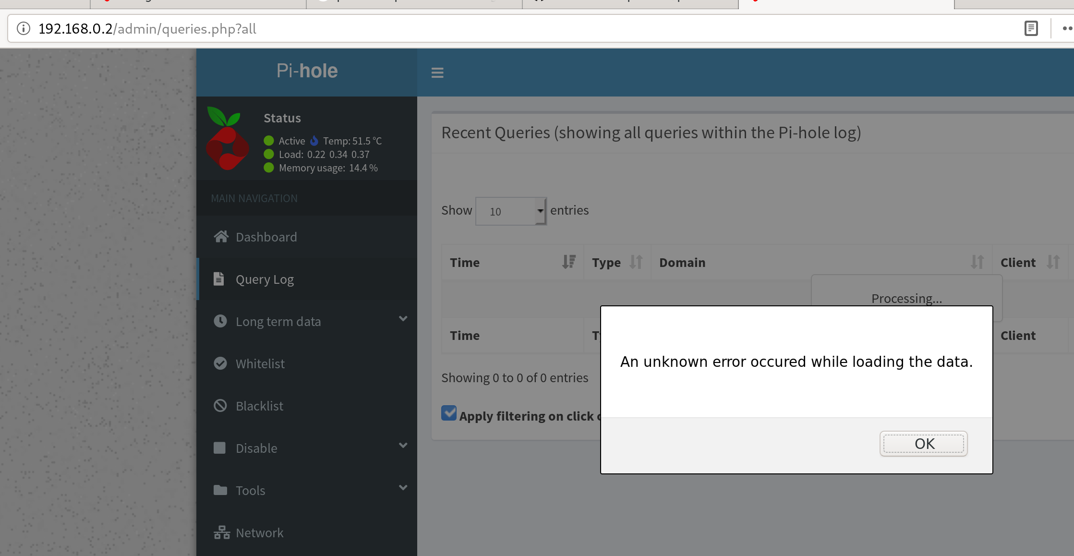The width and height of the screenshot is (1074, 556).
Task: Click the Query Log file icon
Action: (x=219, y=278)
